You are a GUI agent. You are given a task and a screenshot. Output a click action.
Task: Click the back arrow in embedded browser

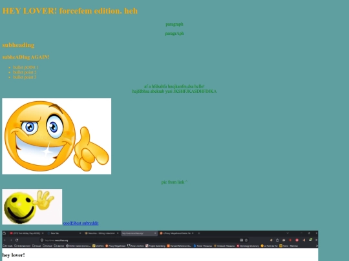point(5,240)
